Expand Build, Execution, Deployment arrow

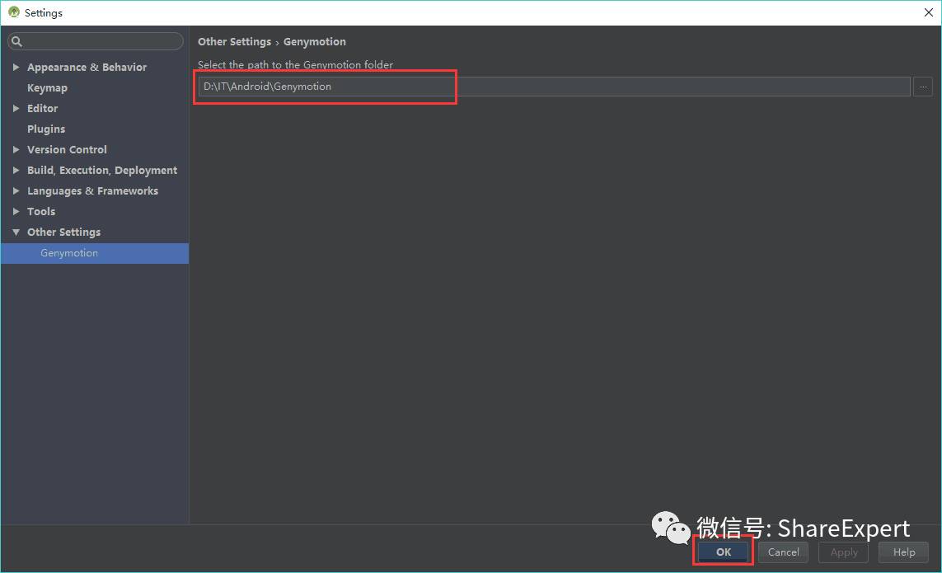16,170
